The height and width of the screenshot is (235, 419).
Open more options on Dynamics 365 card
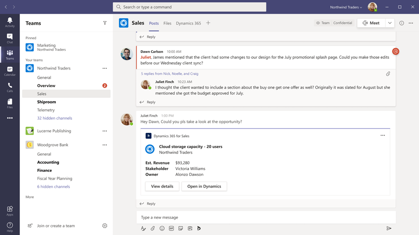383,135
